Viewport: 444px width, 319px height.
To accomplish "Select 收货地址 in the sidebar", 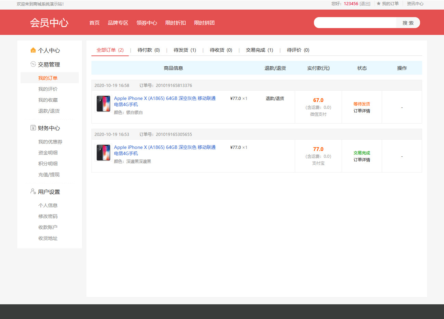I will click(48, 238).
